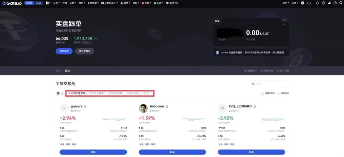Expand the 订单 dropdown menu
Viewport: 344px width, 157px height.
coord(295,3)
